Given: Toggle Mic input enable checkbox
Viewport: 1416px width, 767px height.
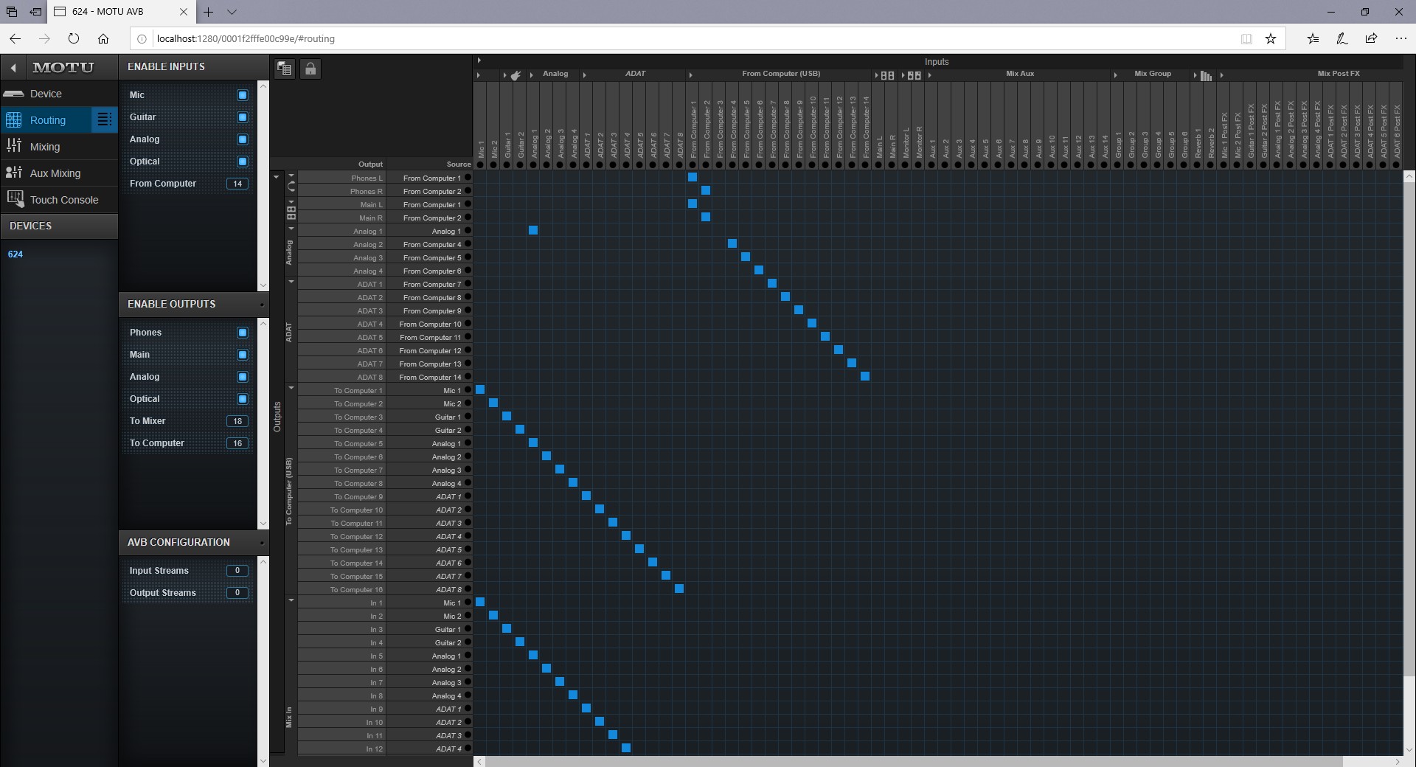Looking at the screenshot, I should click(x=242, y=94).
